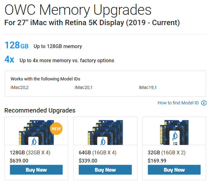Click Buy Now for the 32GB upgrade
This screenshot has height=182, width=214.
click(x=174, y=170)
